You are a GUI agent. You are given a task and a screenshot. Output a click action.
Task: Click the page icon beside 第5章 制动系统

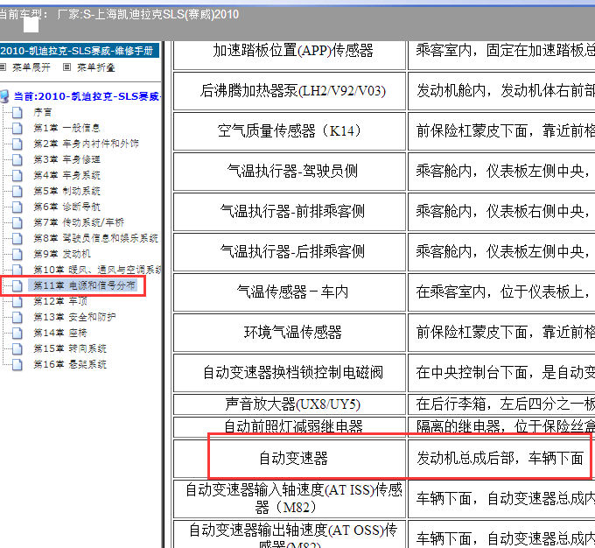click(17, 191)
